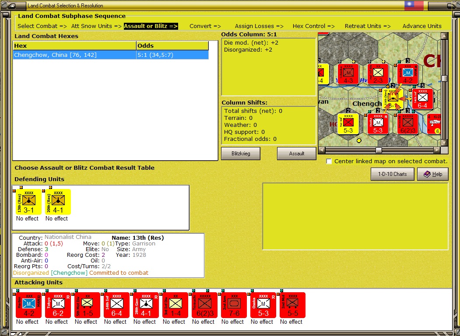Click the Harbin 4-2 unit on map
Viewport: 460px width, 336px height.
point(408,74)
